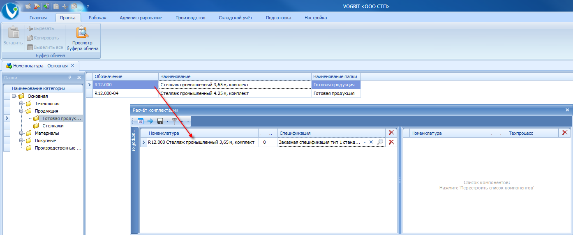Open the Настройки vertical side tab
The image size is (573, 235).
[134, 140]
